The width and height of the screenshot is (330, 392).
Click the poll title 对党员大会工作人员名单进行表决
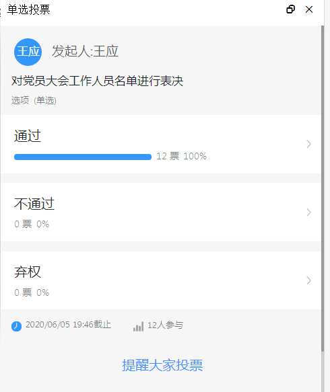(97, 81)
